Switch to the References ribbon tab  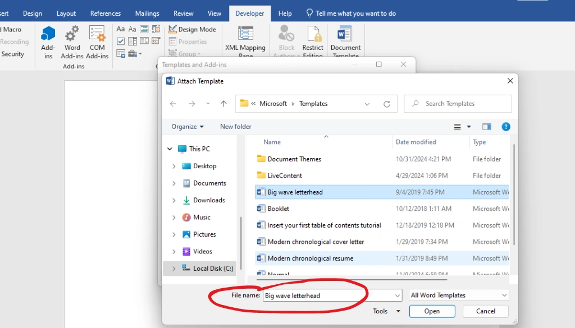click(105, 13)
